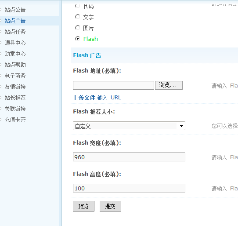Click the Flash 推荐大小 label
The image size is (238, 226).
click(x=94, y=112)
